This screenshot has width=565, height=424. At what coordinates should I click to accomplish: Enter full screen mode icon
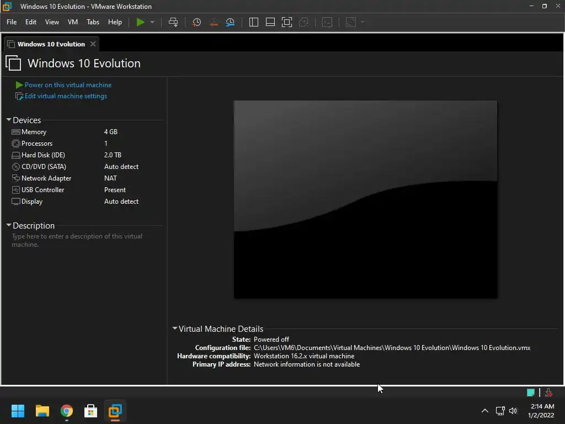pyautogui.click(x=287, y=22)
